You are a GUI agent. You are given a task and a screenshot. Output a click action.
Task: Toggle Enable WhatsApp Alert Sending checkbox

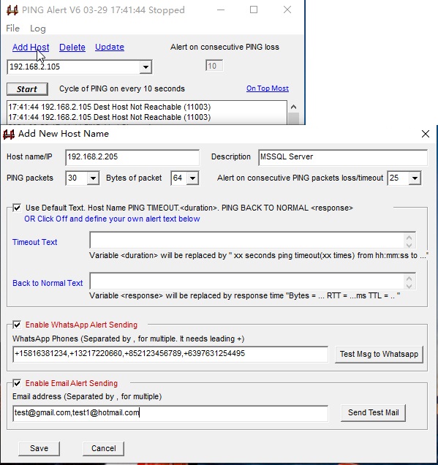pyautogui.click(x=17, y=325)
